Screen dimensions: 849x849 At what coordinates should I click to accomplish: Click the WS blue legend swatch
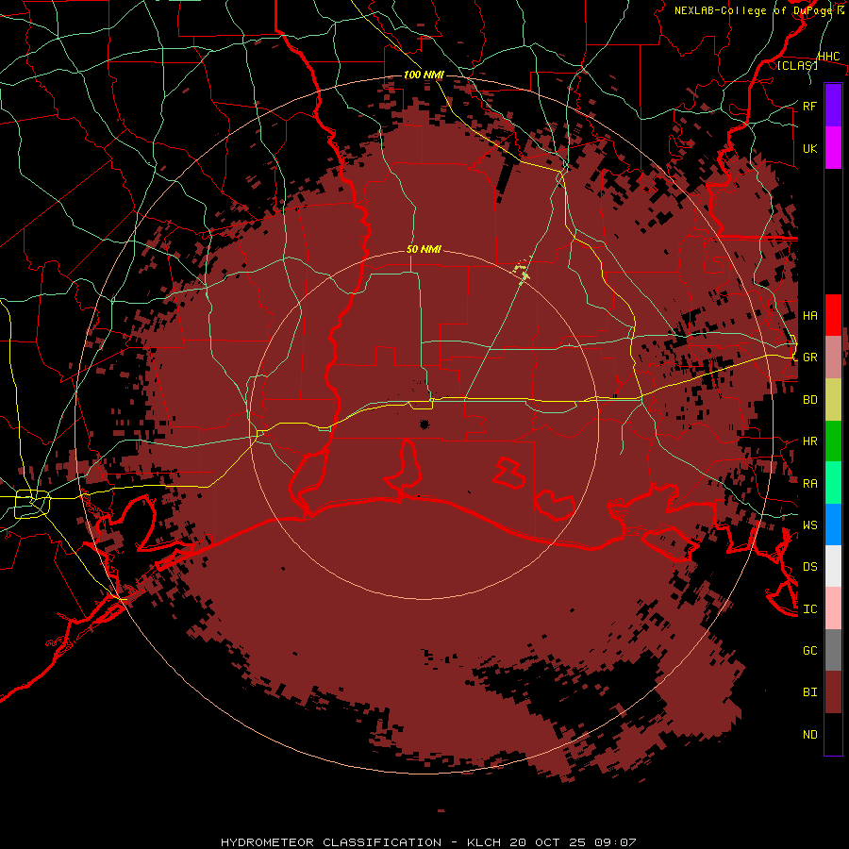coord(833,524)
